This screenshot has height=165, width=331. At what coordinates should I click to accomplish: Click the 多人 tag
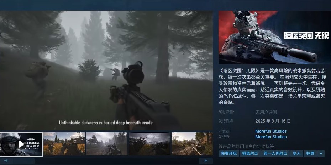[x=297, y=153]
